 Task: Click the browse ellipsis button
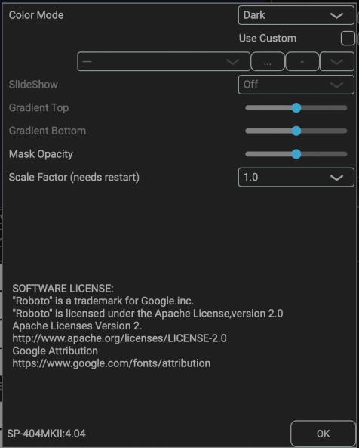click(x=268, y=61)
